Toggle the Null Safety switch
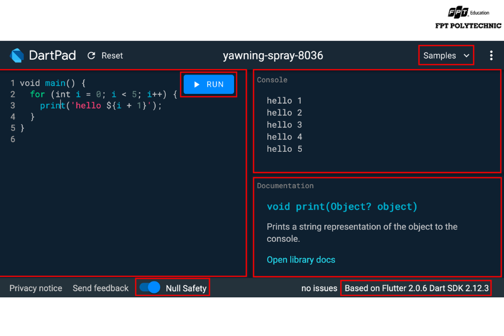Viewport: 504px width, 336px height. click(150, 287)
